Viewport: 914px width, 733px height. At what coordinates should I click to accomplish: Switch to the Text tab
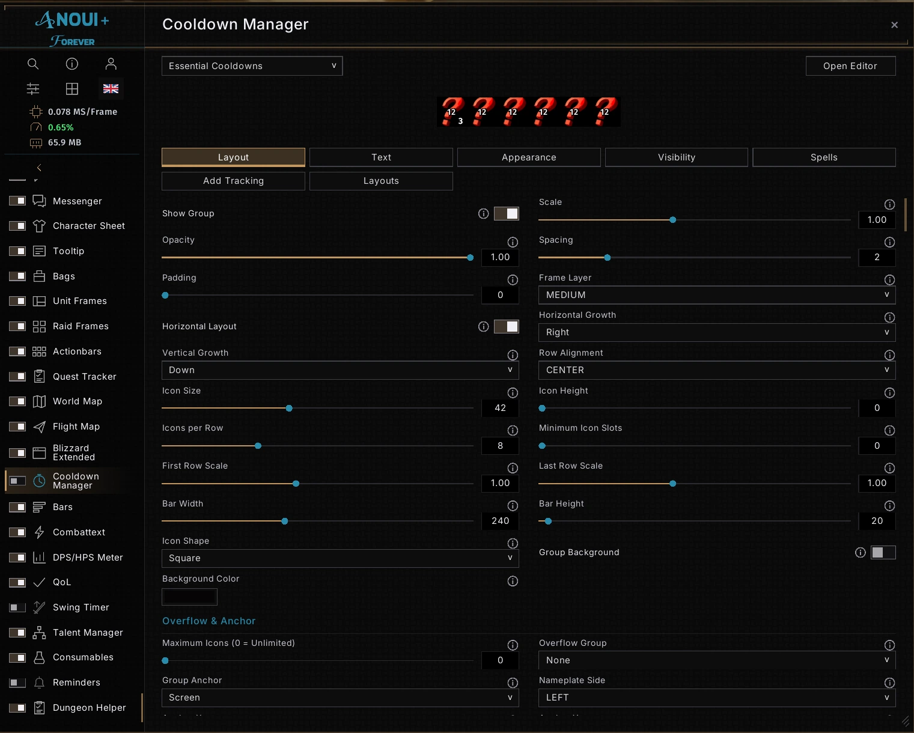point(381,157)
